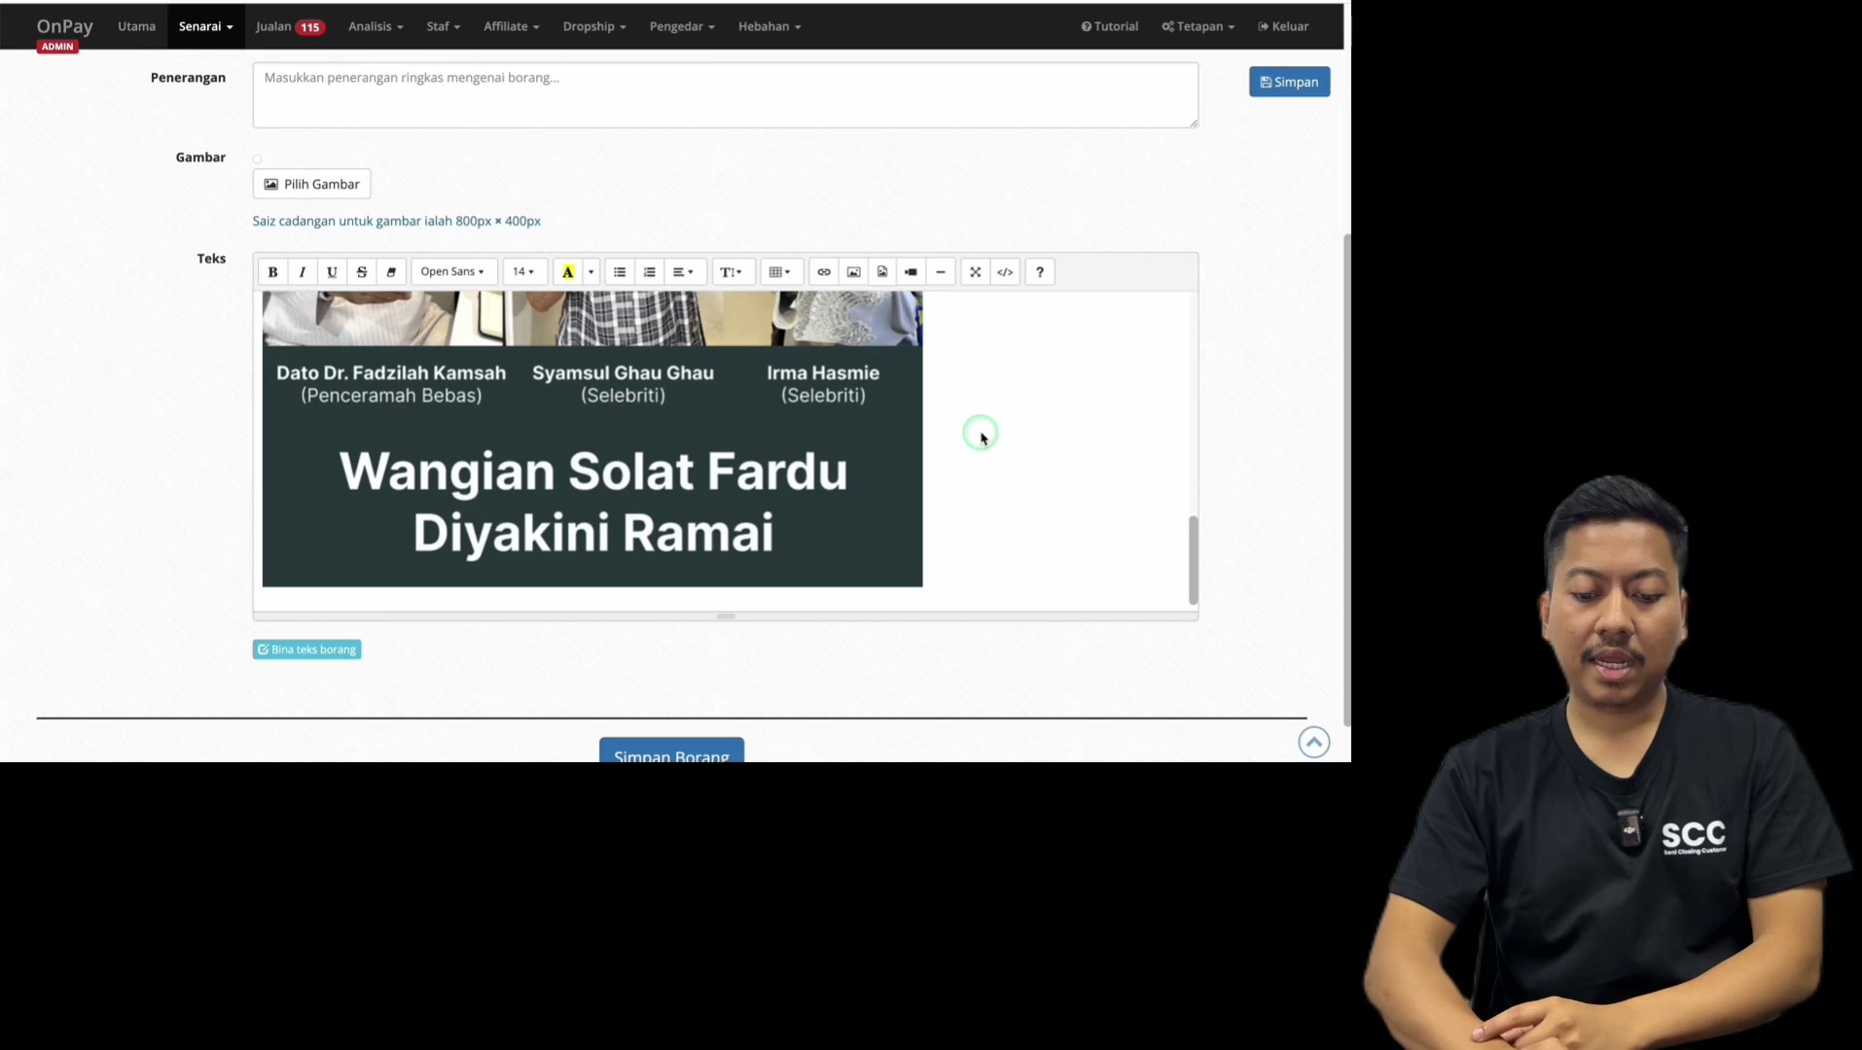The width and height of the screenshot is (1862, 1050).
Task: Click the eraser remove-format icon
Action: pyautogui.click(x=391, y=272)
